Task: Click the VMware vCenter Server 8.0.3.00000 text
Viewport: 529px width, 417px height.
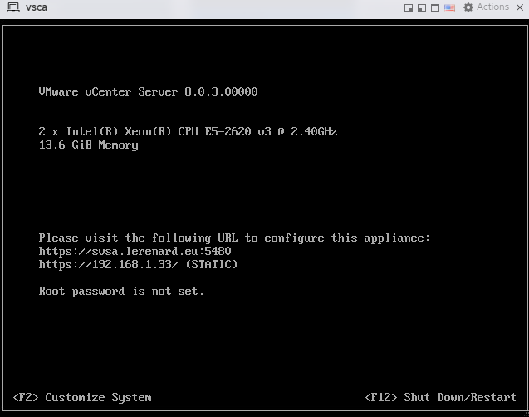Action: click(x=148, y=91)
